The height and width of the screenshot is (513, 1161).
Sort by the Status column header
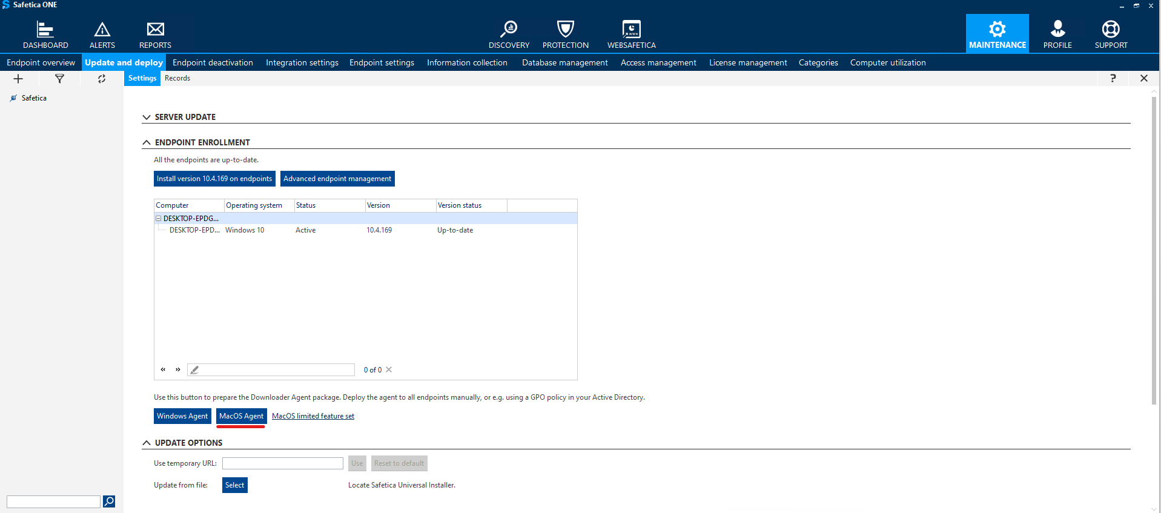pyautogui.click(x=329, y=205)
